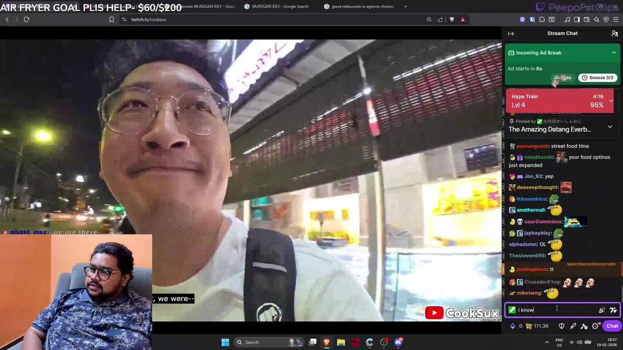This screenshot has height=350, width=623.
Task: Open the 7TV emote menu icon
Action: pos(613,310)
